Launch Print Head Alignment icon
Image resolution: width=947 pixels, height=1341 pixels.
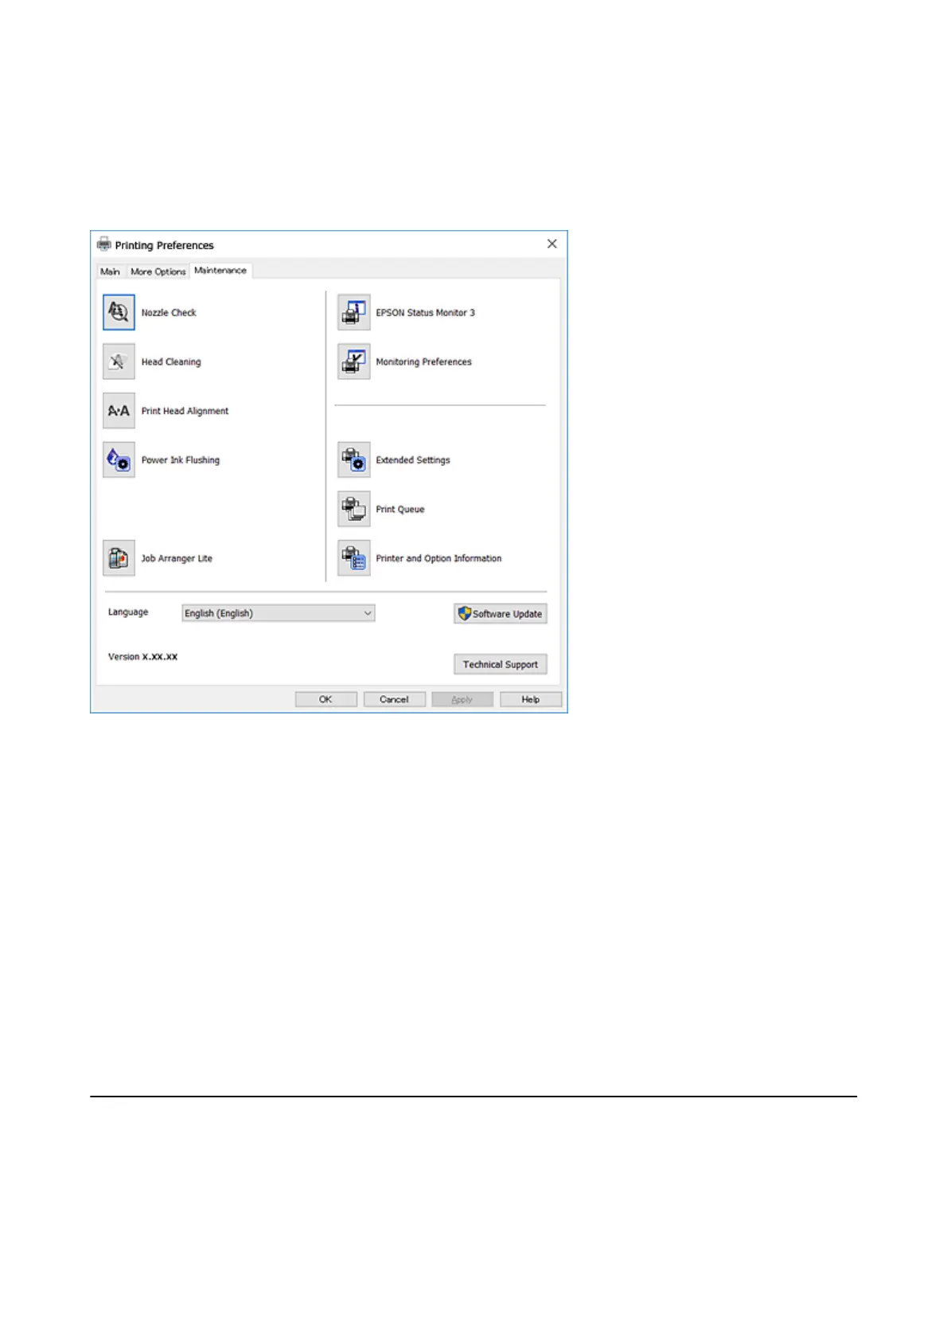119,411
